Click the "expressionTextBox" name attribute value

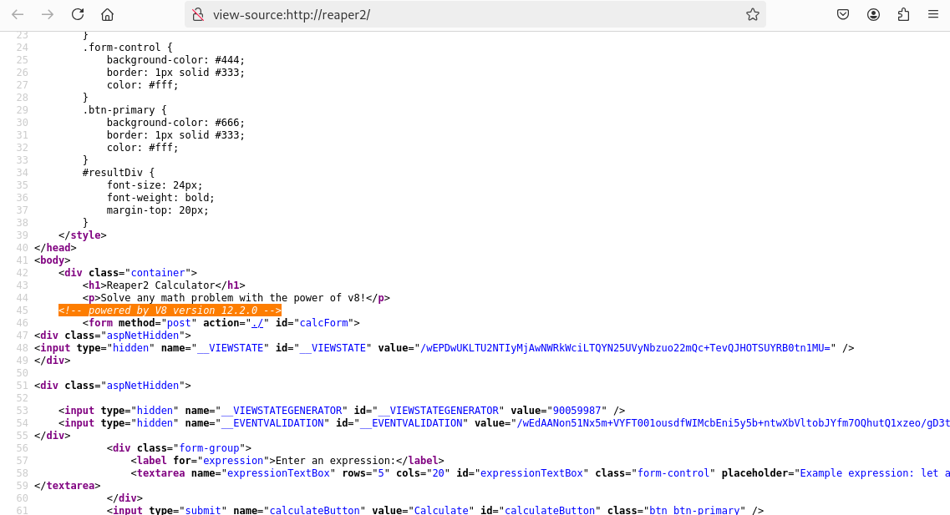[x=278, y=473]
